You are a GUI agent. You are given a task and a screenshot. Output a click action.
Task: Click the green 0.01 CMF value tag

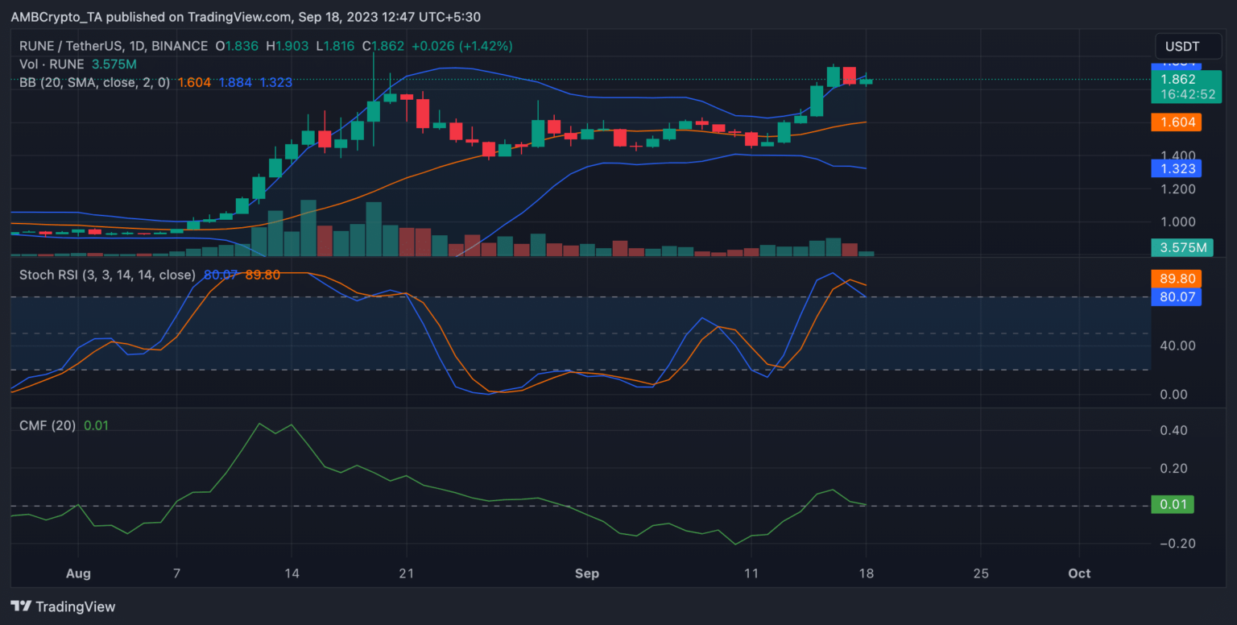[1173, 505]
